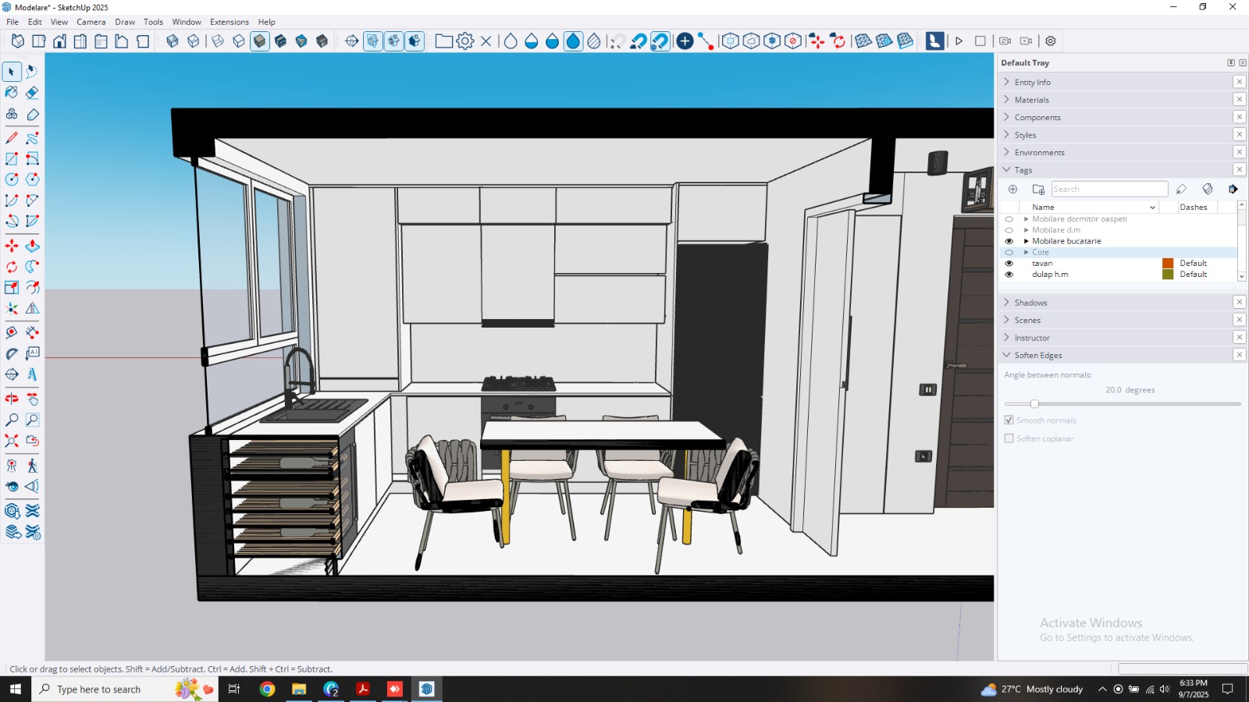Enable the Soften coplanar checkbox

tap(1009, 438)
